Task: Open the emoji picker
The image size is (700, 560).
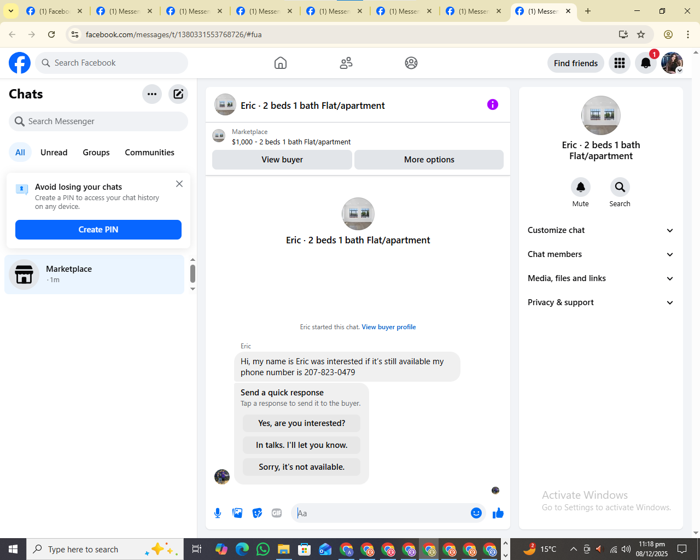Action: tap(476, 513)
